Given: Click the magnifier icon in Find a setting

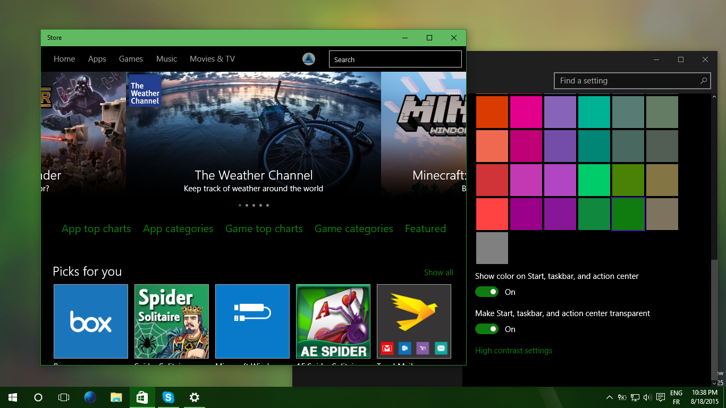Looking at the screenshot, I should click(703, 81).
